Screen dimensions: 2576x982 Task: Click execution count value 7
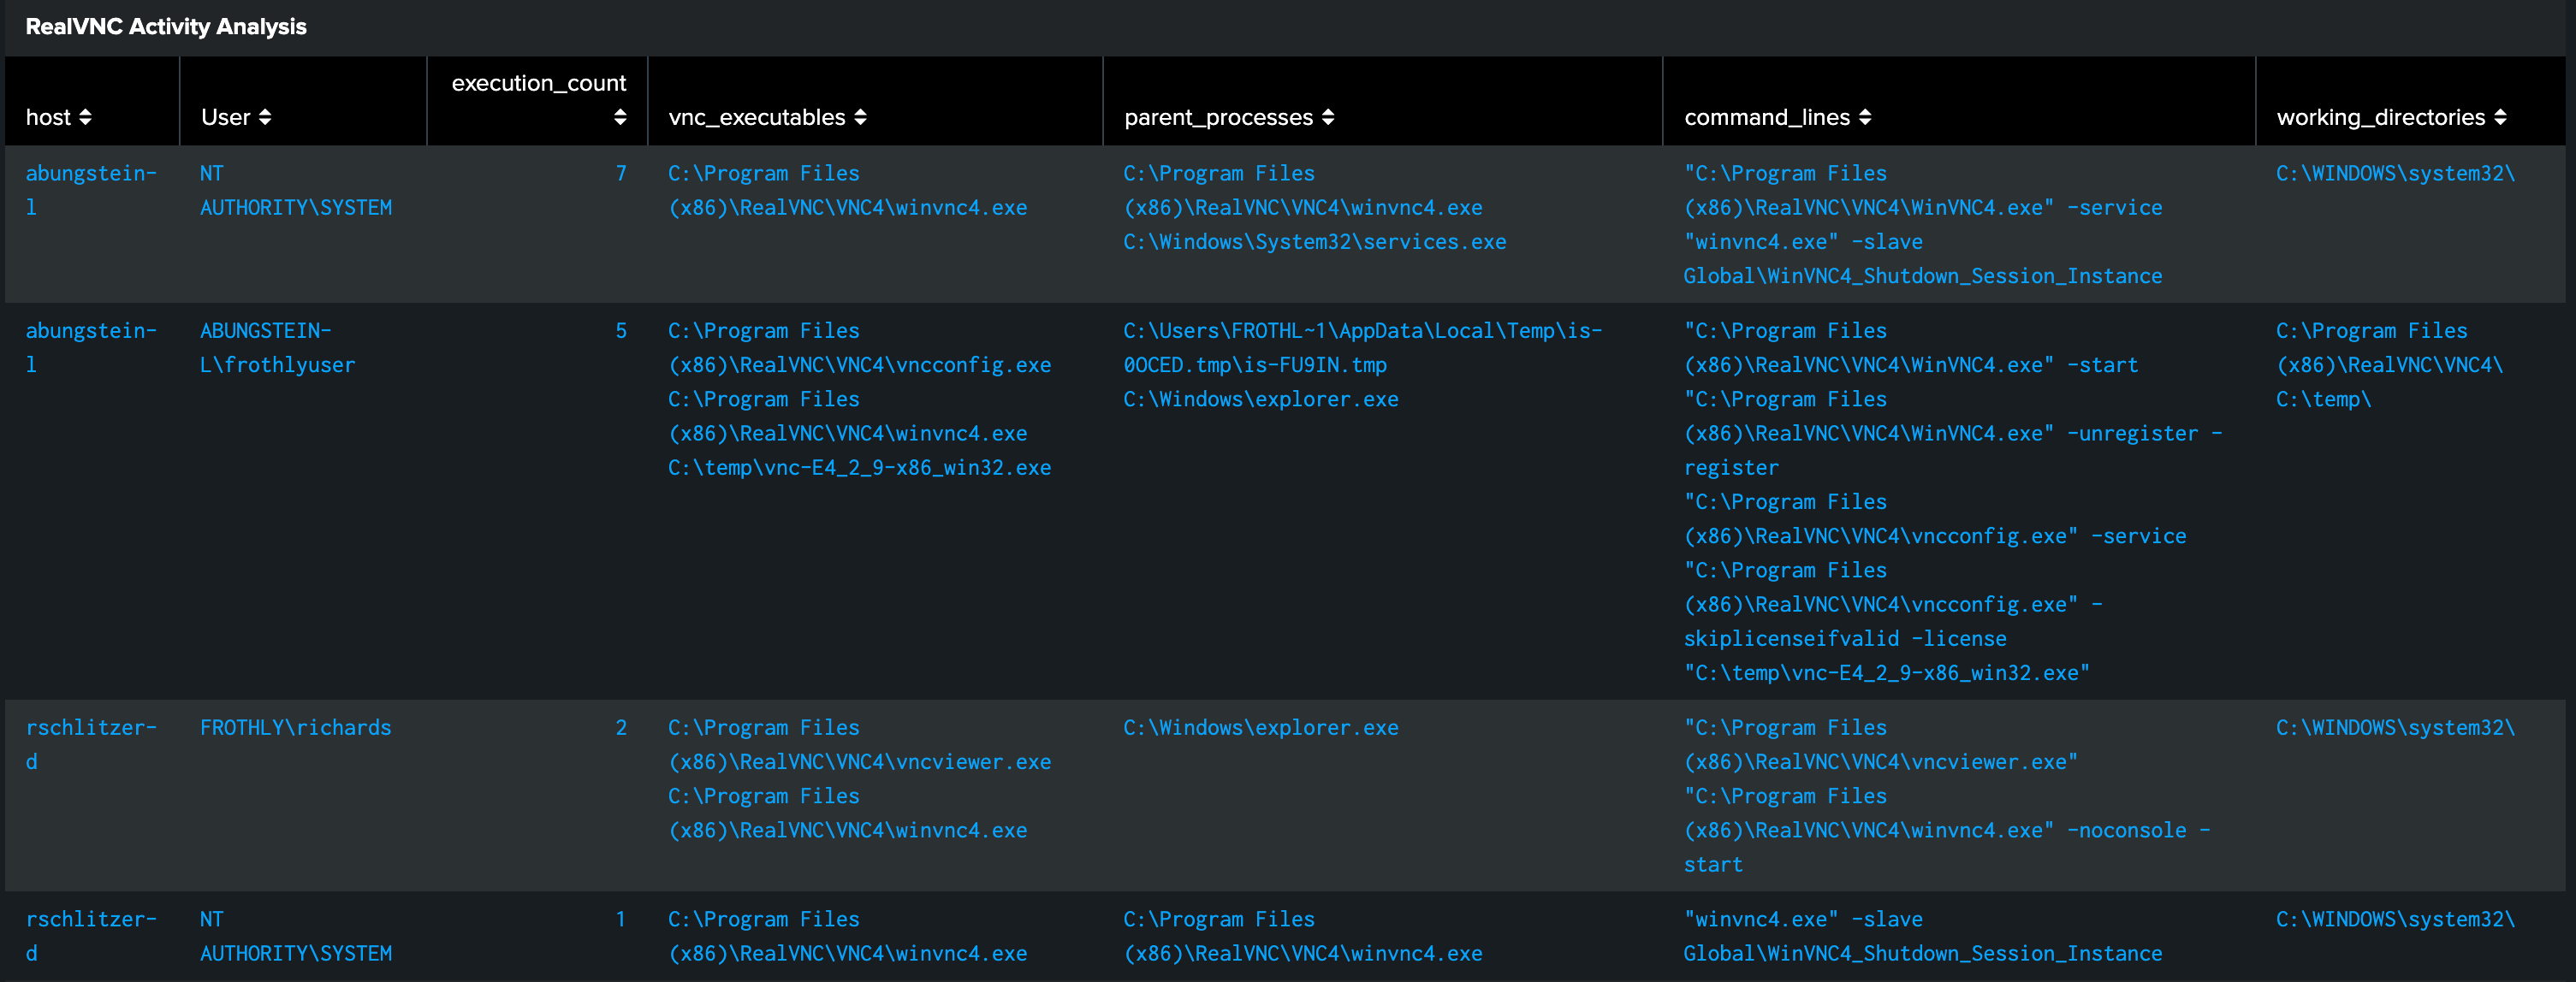(x=621, y=174)
